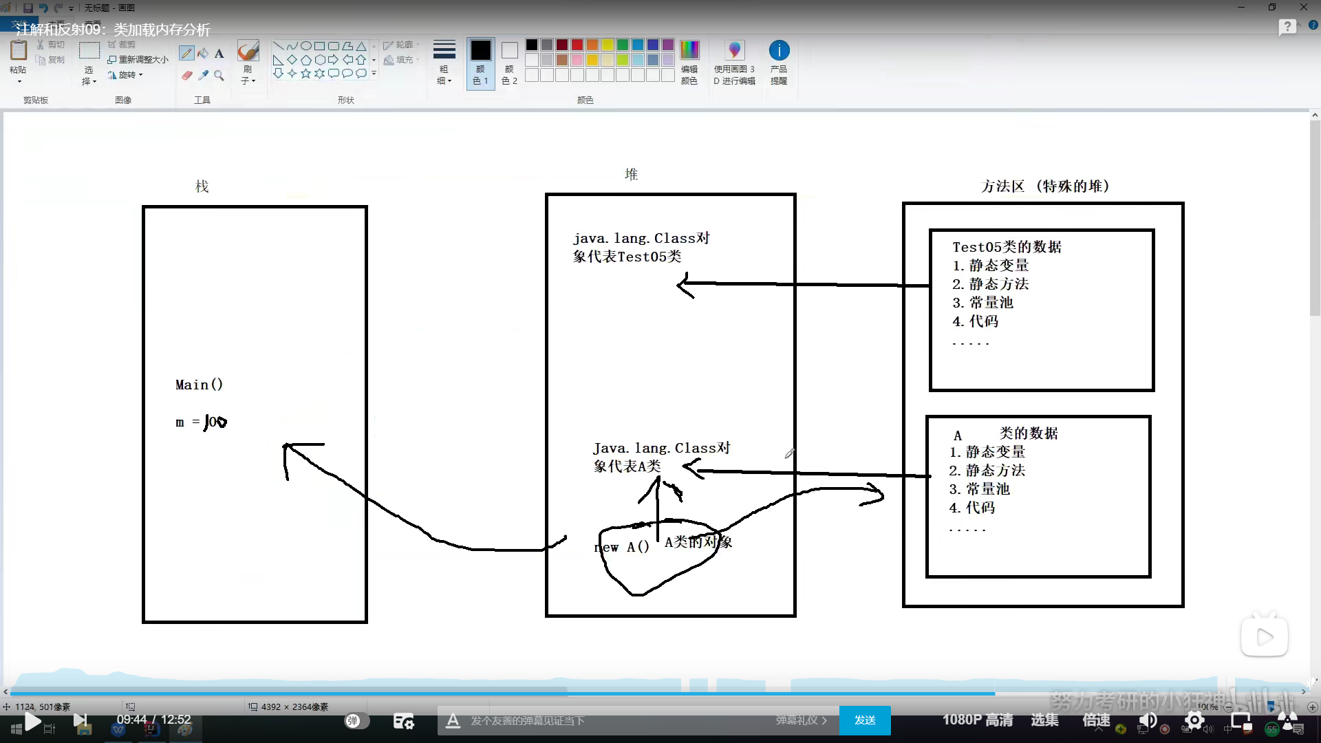Open the video quality 1080P menu
1321x743 pixels.
click(x=977, y=720)
